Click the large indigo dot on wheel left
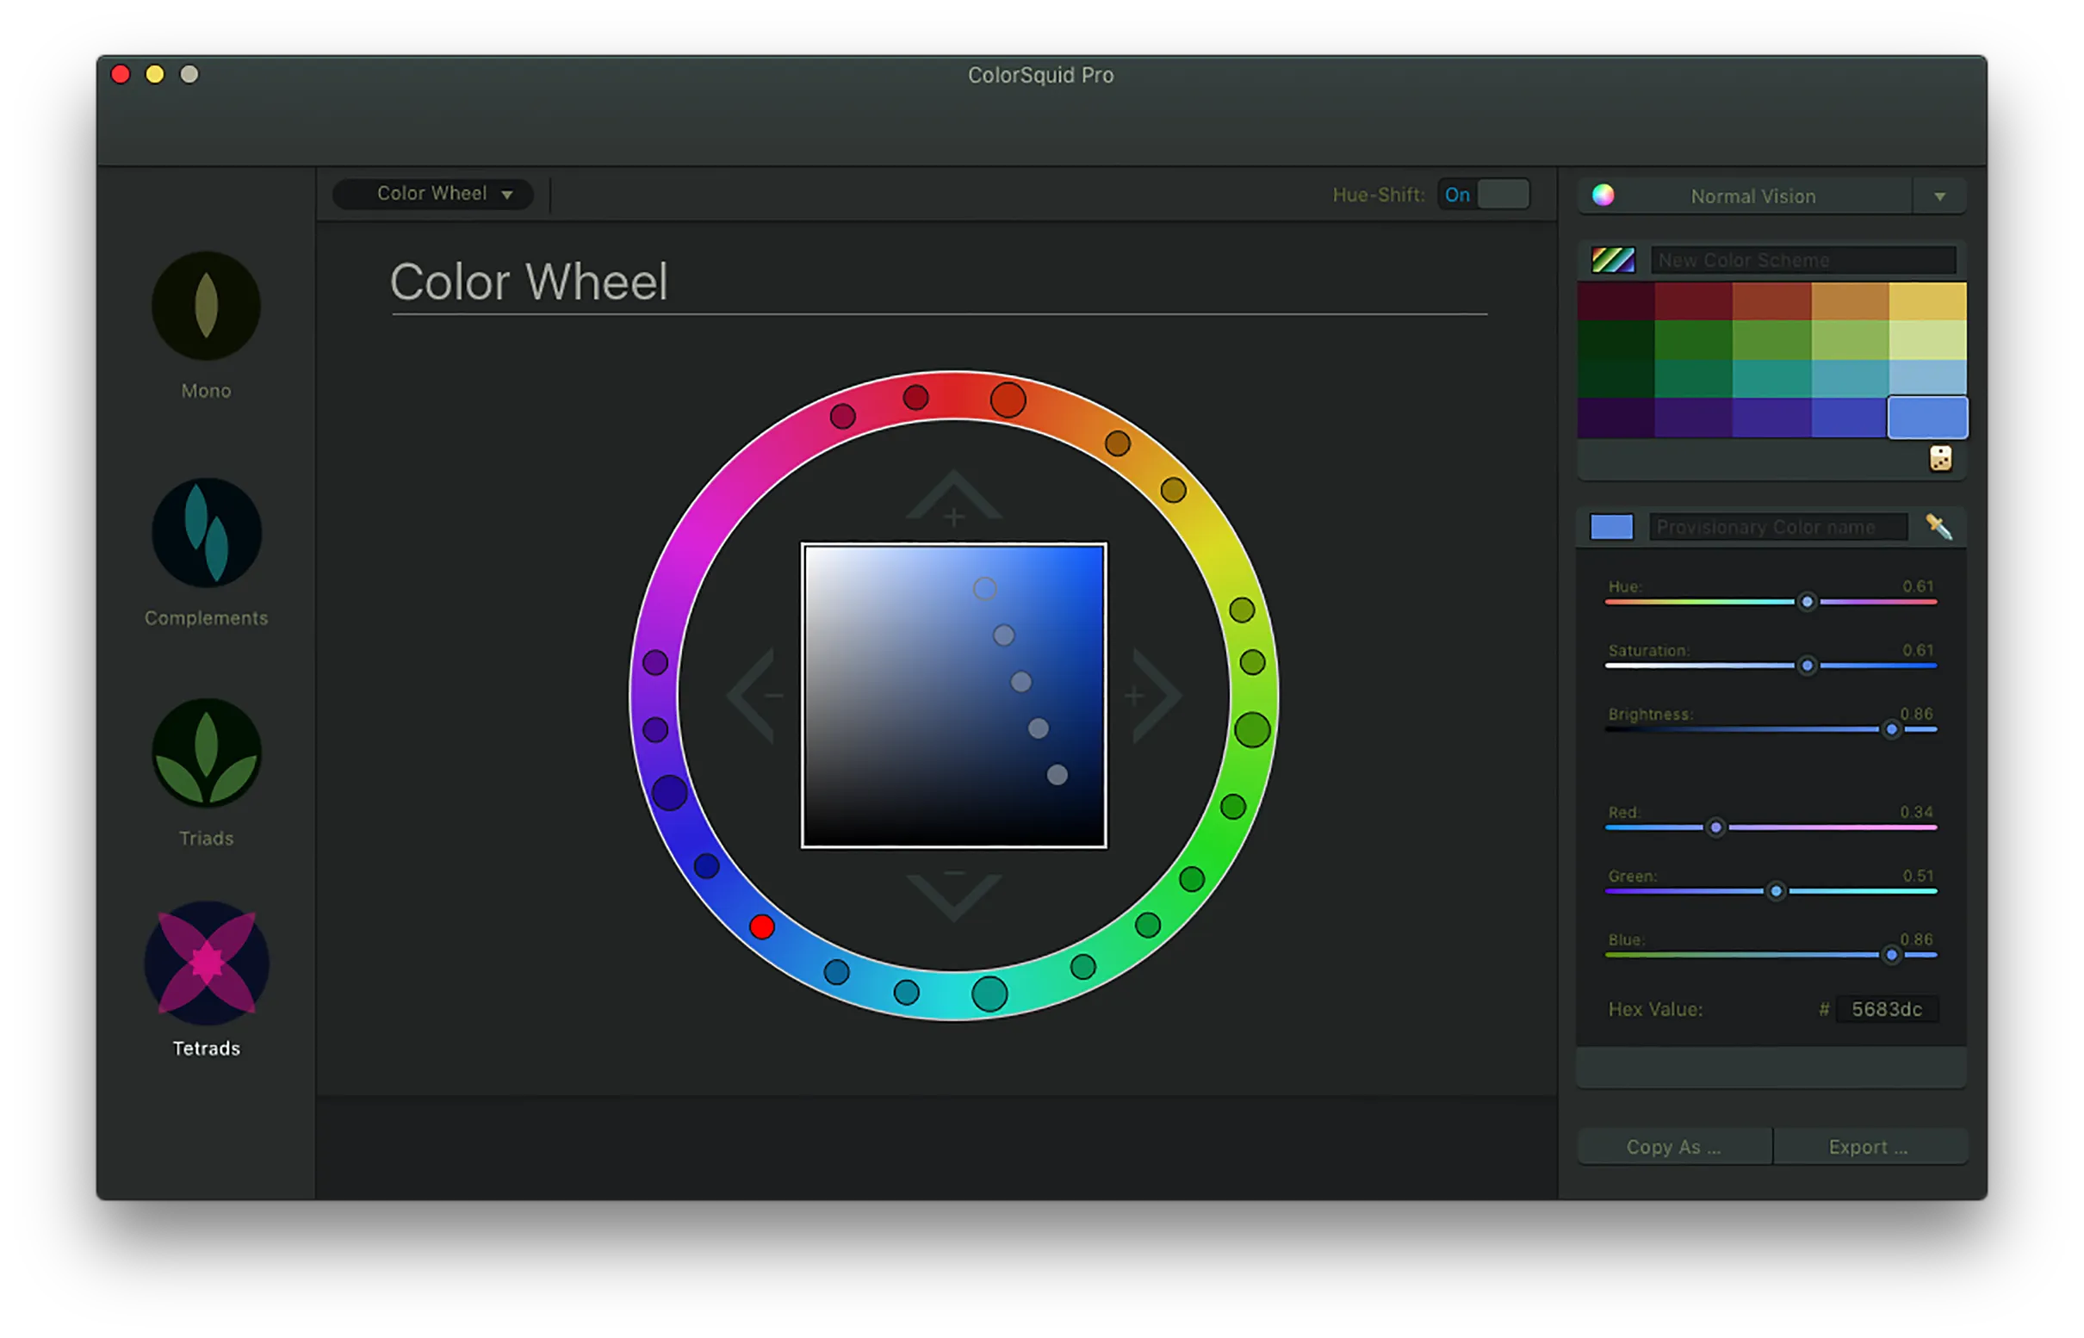The image size is (2084, 1338). click(x=669, y=792)
